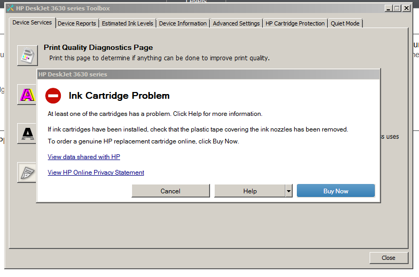Click the Print Quality Diagnostics Page heading
The image size is (419, 277).
(98, 47)
